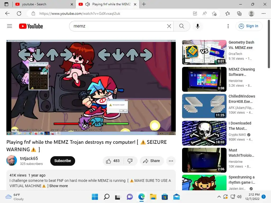Refresh the current page
This screenshot has height=203, width=271.
pyautogui.click(x=19, y=13)
